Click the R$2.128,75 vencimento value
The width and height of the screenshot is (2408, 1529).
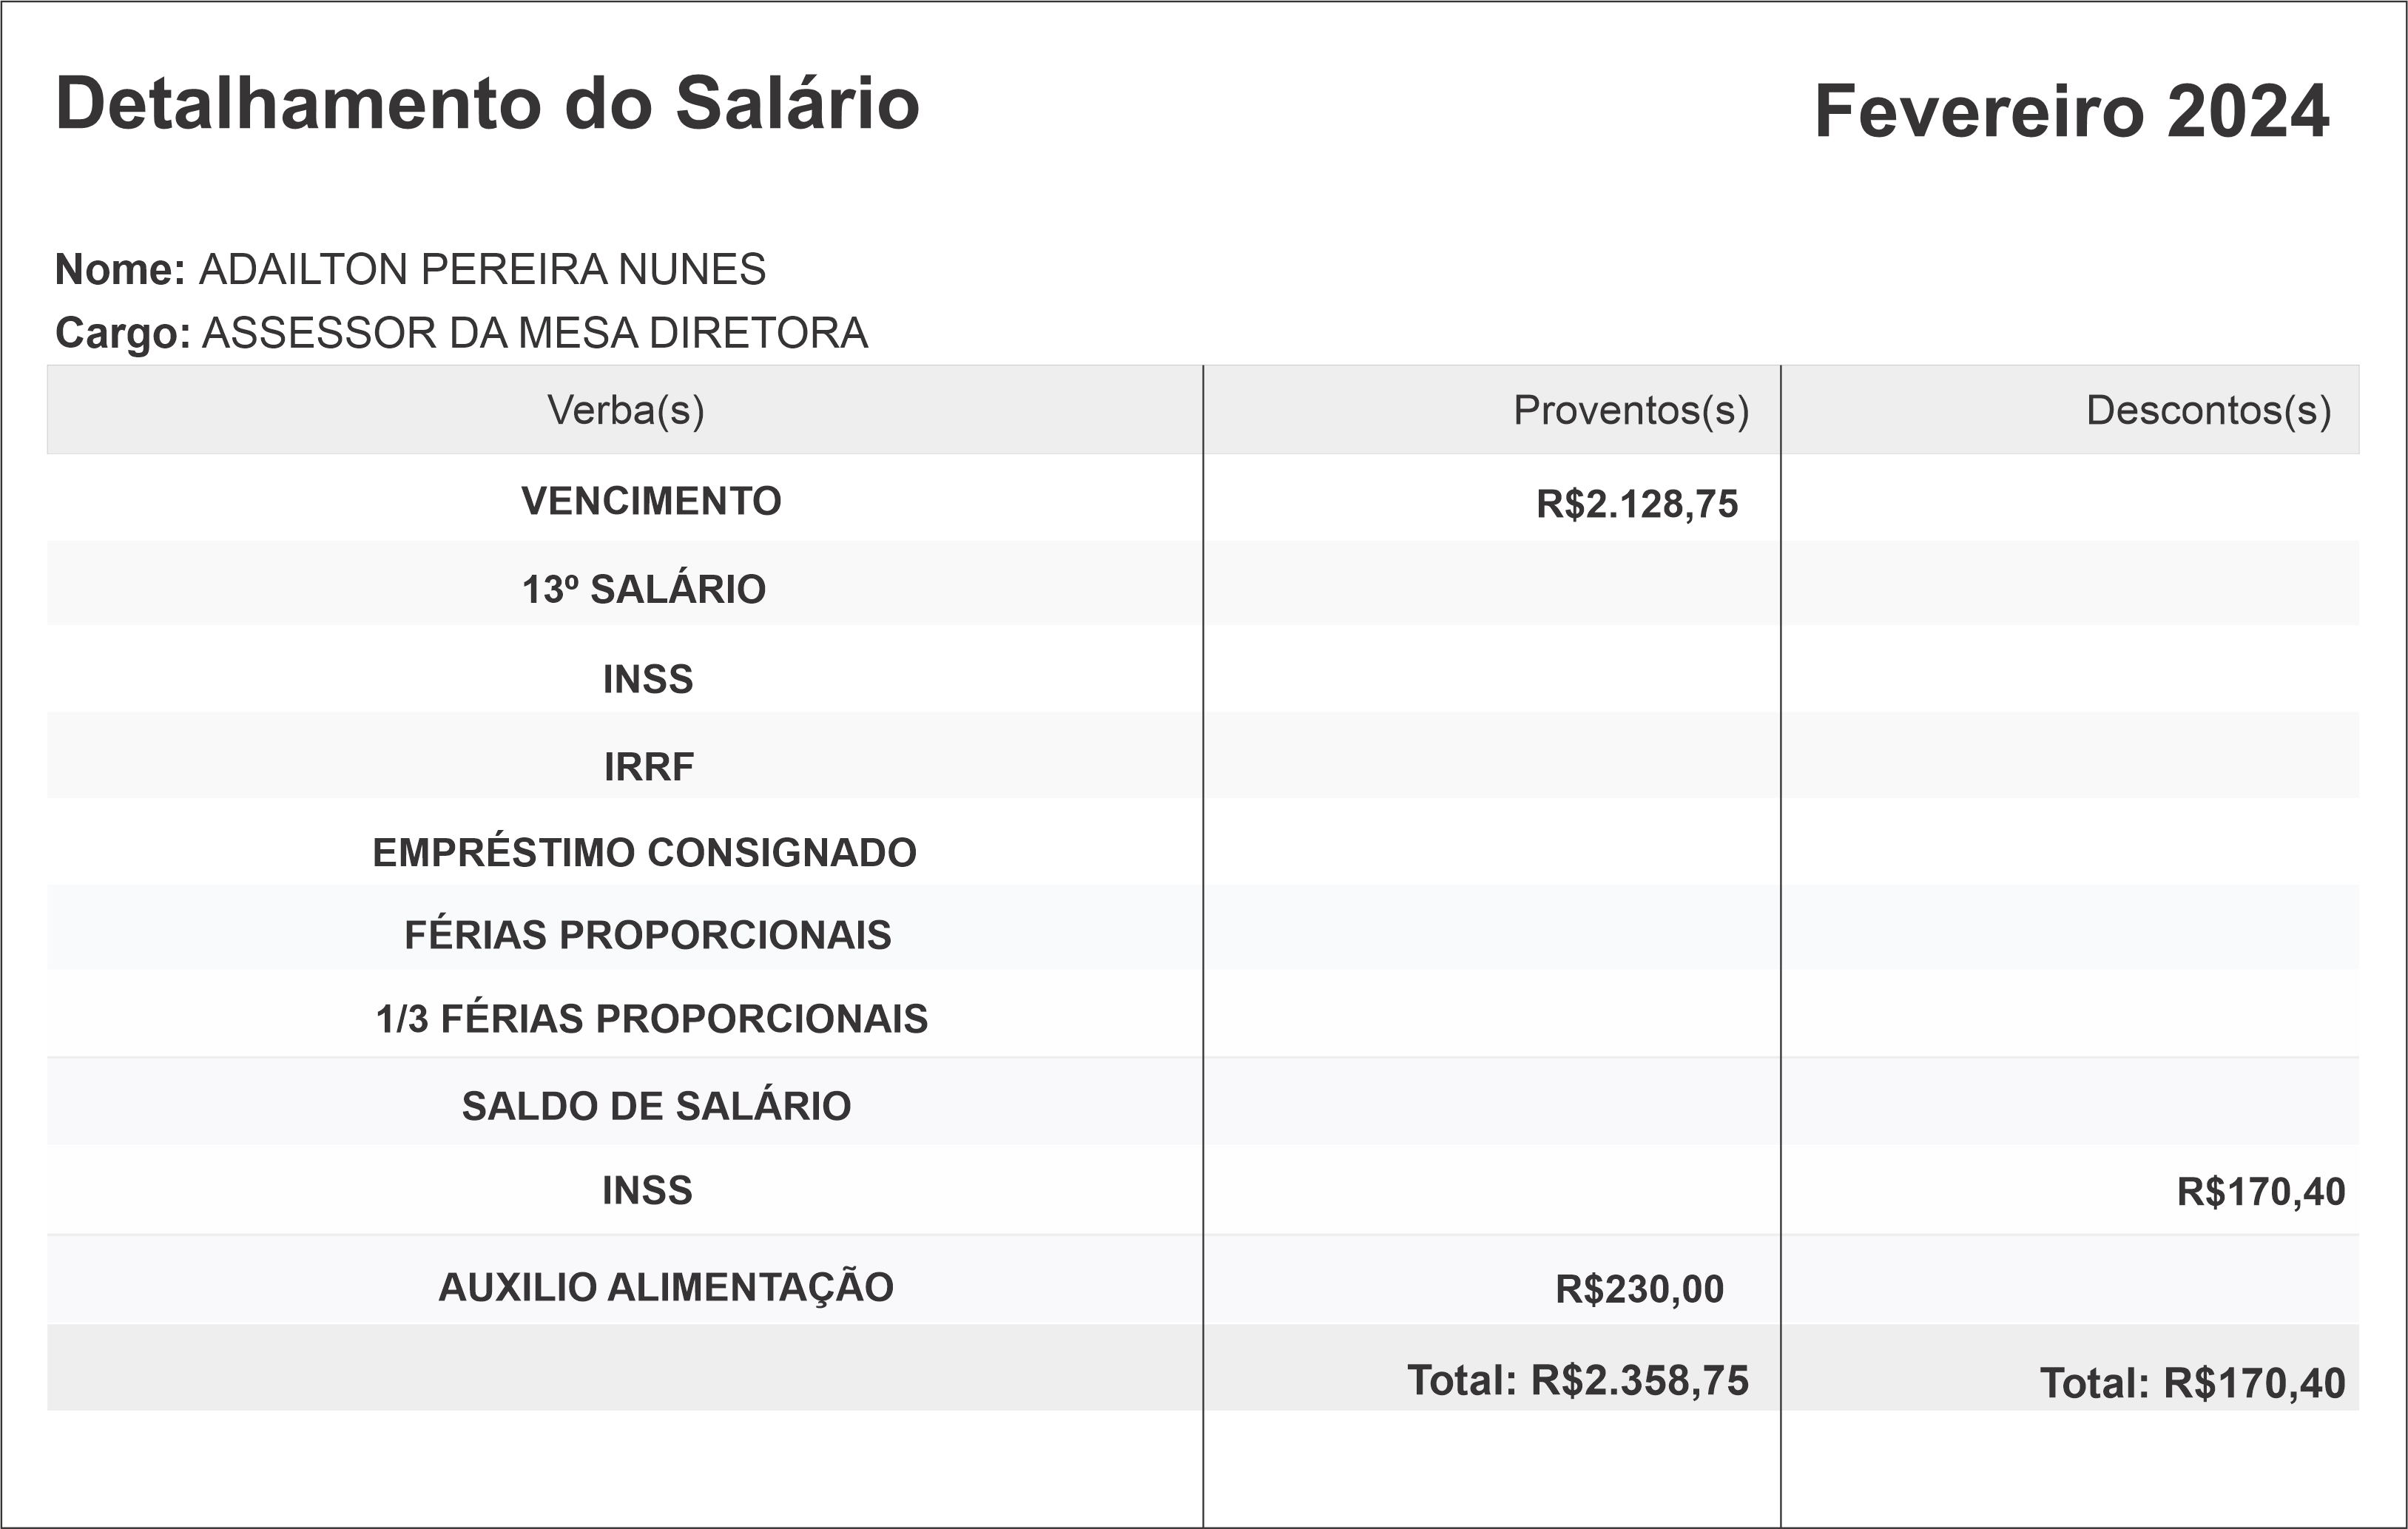(1637, 504)
